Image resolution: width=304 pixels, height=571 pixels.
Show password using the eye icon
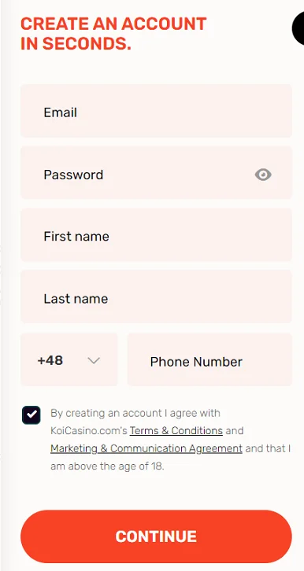pyautogui.click(x=263, y=175)
